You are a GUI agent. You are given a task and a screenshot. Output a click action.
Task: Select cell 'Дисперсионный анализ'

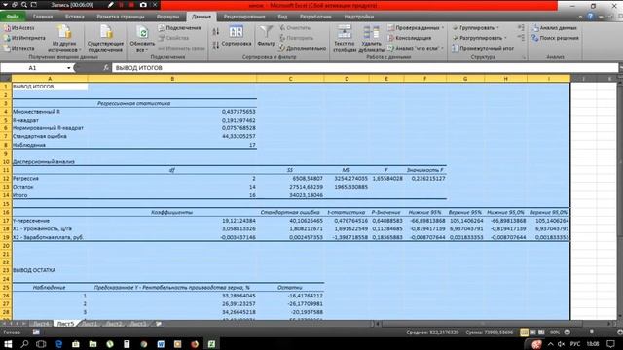(50, 162)
